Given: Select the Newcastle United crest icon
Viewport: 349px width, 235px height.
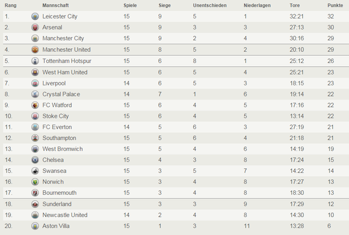Looking at the screenshot, I should 35,215.
